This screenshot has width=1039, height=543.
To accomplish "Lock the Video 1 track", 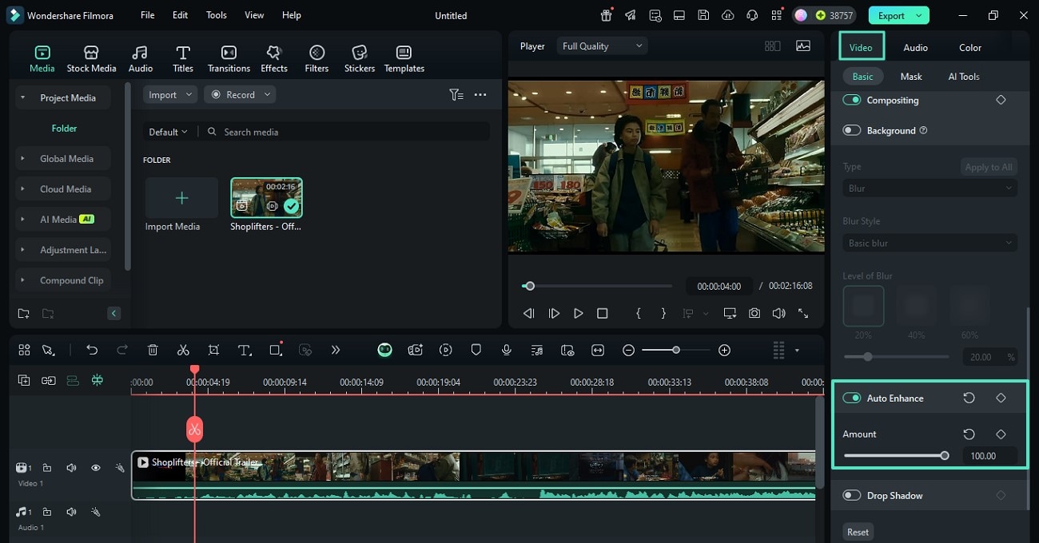I will 47,468.
